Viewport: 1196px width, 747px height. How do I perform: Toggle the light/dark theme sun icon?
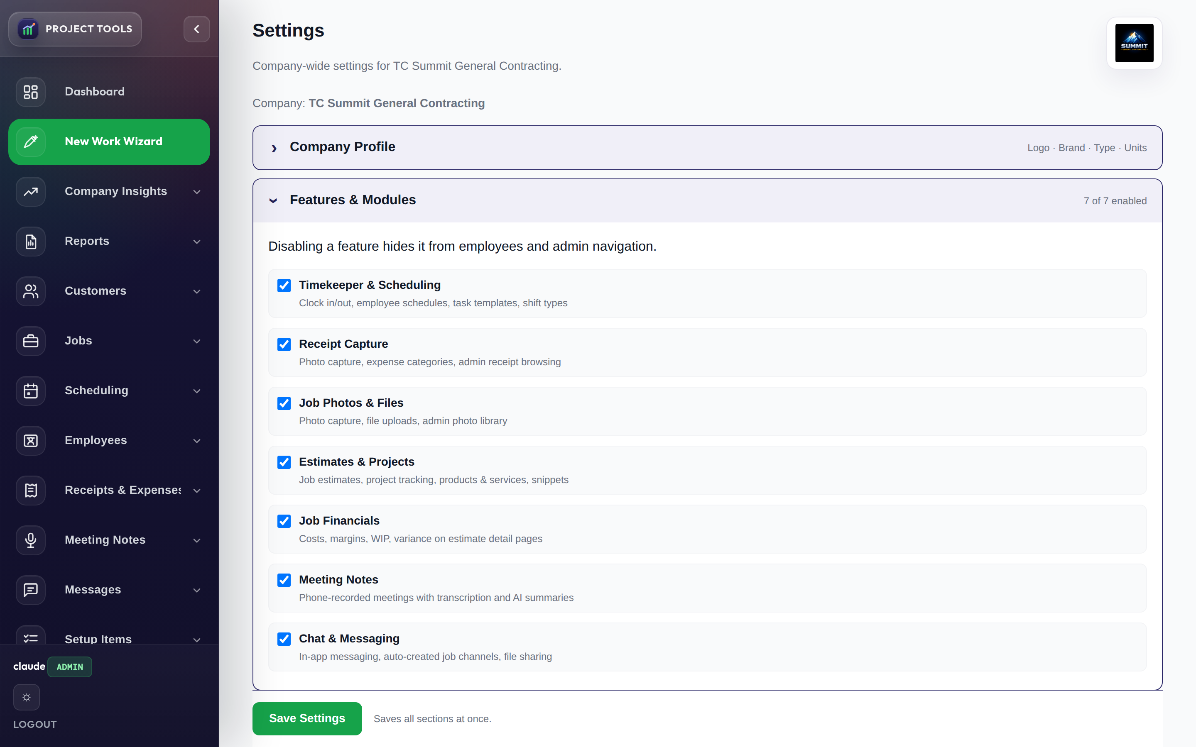(x=27, y=697)
